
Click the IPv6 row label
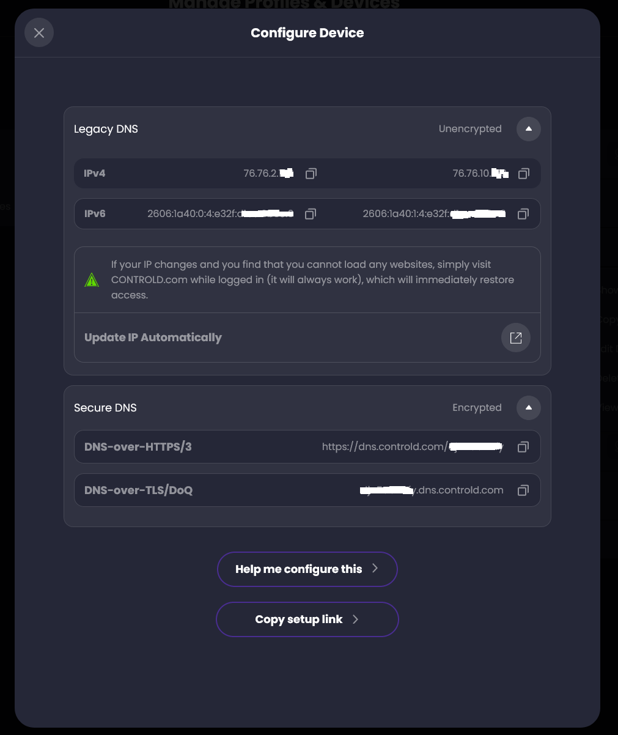(95, 214)
